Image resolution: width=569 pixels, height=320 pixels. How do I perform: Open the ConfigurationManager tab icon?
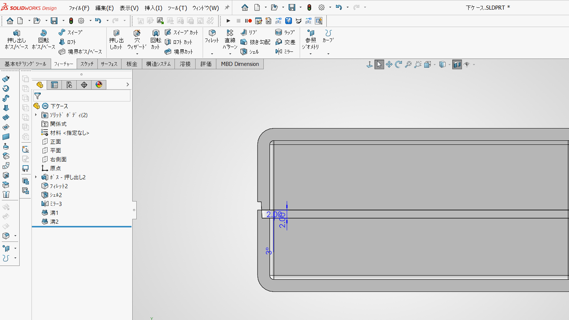tap(69, 85)
